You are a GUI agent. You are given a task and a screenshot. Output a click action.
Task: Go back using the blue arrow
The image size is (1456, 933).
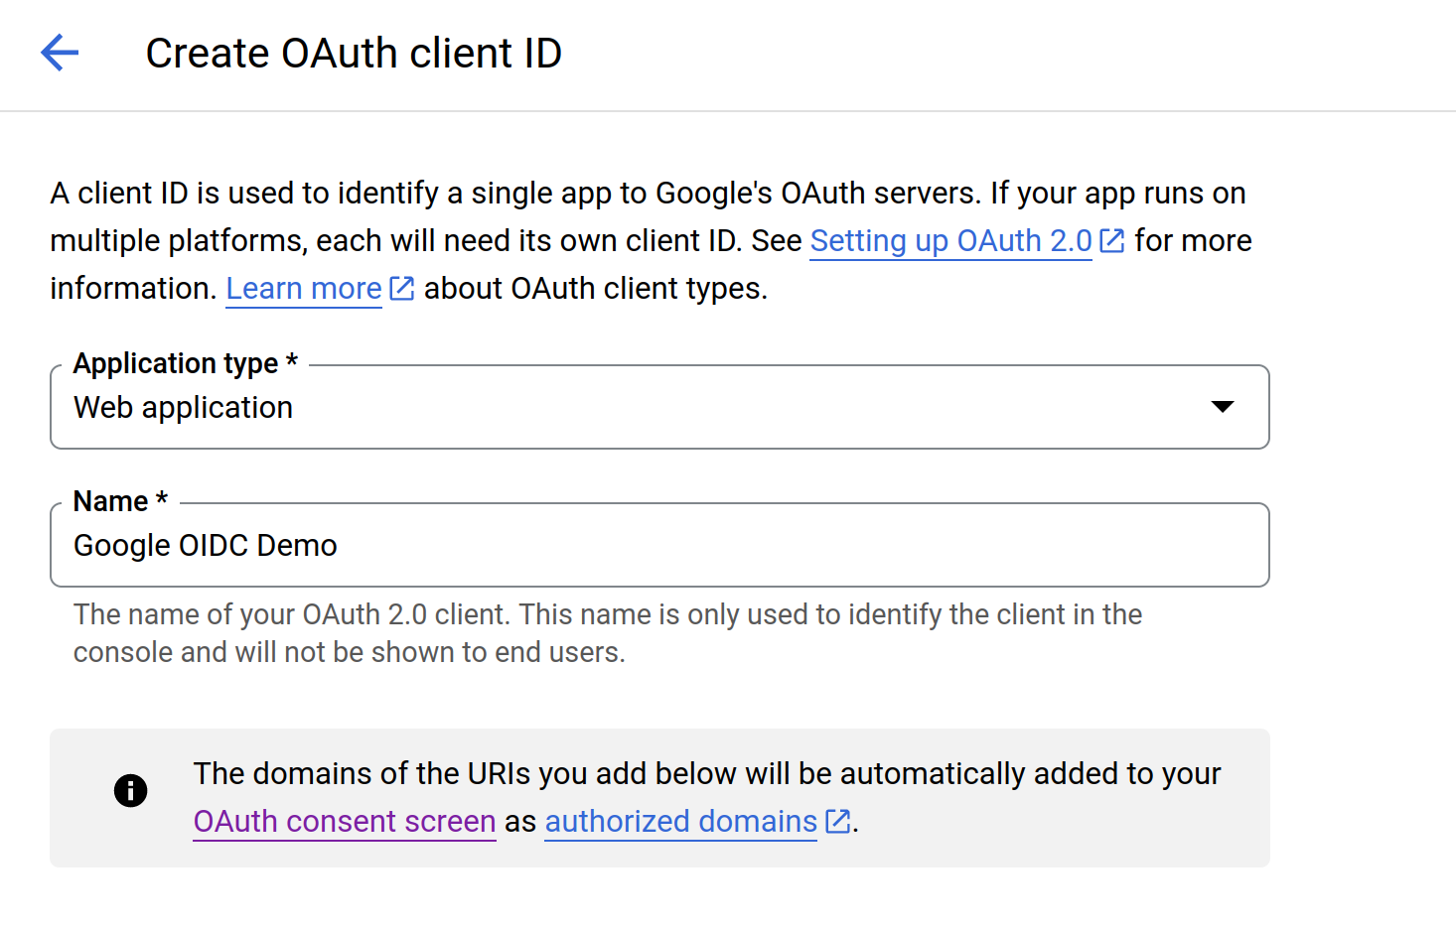pyautogui.click(x=60, y=53)
